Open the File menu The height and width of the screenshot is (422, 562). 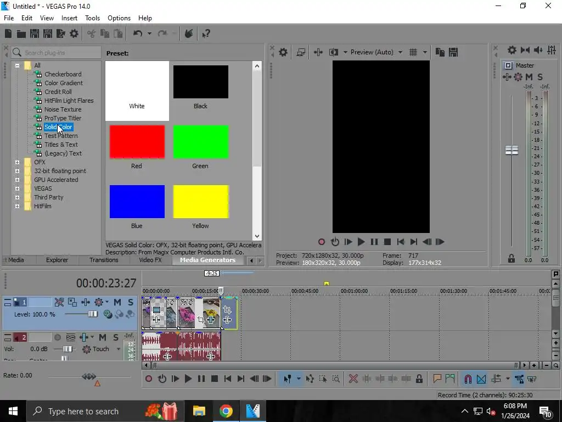click(x=9, y=18)
